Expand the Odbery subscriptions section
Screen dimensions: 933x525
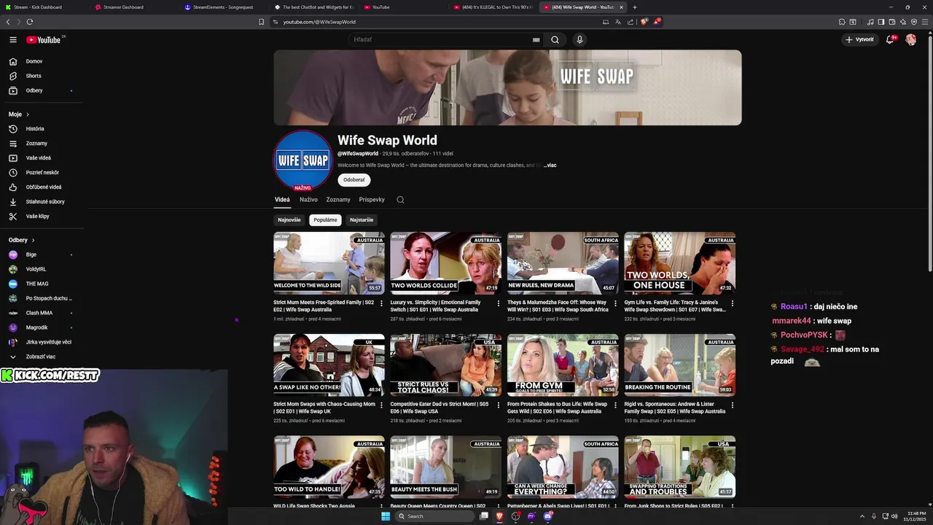(22, 240)
